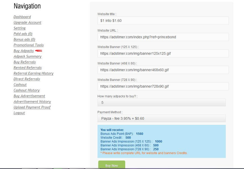This screenshot has height=169, width=244.
Task: Open Upload Payment Proof page
Action: tap(32, 107)
